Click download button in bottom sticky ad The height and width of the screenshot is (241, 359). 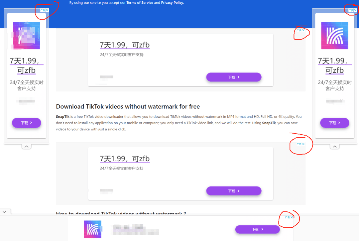[x=257, y=229]
